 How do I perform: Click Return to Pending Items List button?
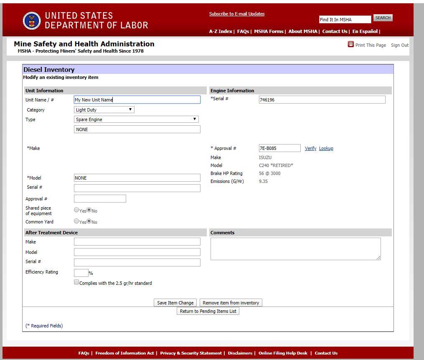208,311
